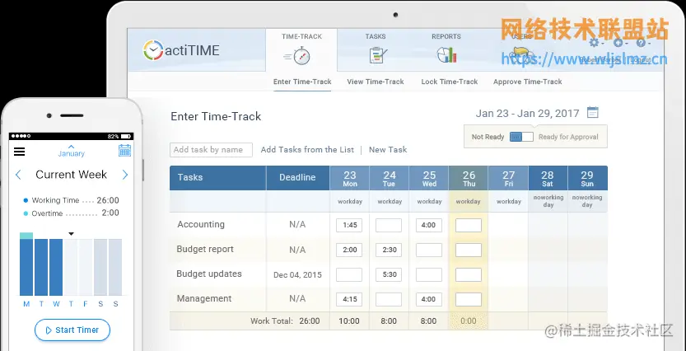686x351 pixels.
Task: Click Accounting Tuesday empty time cell
Action: point(389,226)
